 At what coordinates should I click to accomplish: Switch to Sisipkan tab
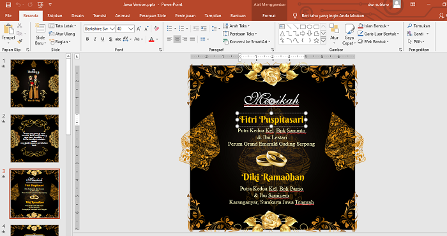[x=55, y=16]
